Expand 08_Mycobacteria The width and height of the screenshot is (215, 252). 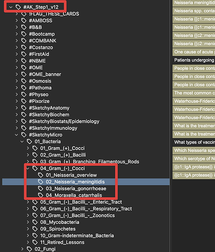[28, 222]
